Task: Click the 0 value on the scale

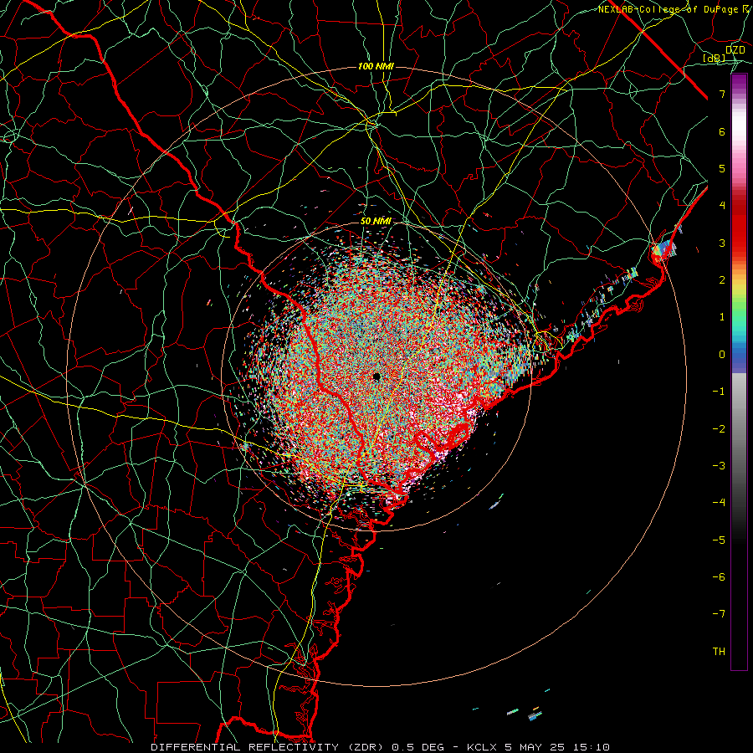Action: 722,355
